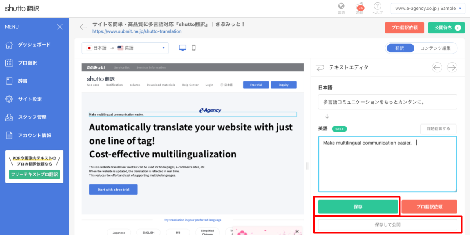Click the back arrow beside the page title
470x235 pixels.
(x=83, y=27)
